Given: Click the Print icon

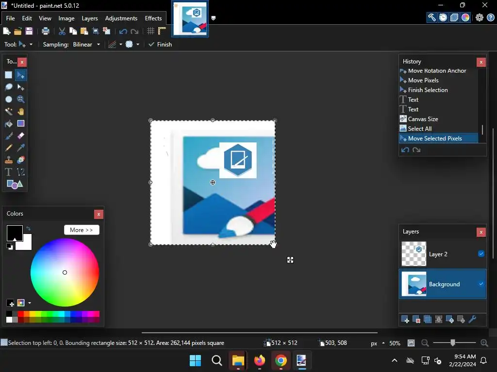Looking at the screenshot, I should pos(45,31).
